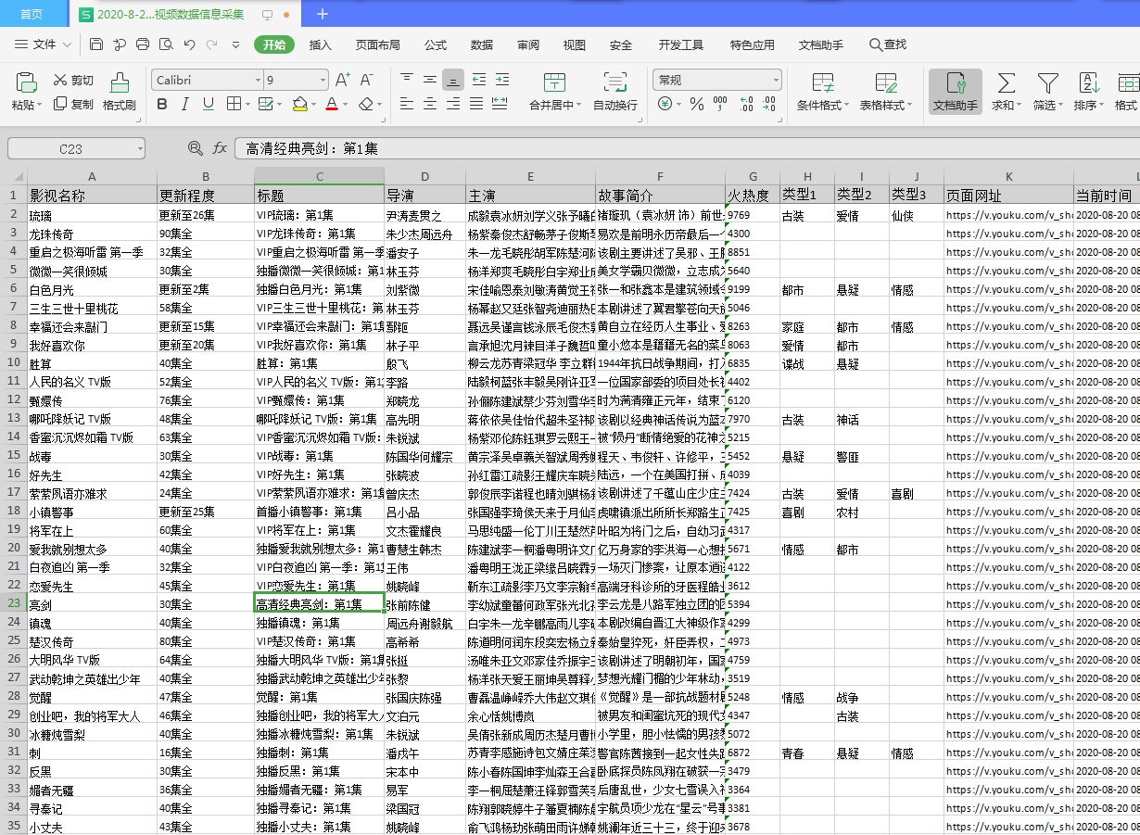The image size is (1140, 835).
Task: Open Conditional Formatting (条件格式) dropdown
Action: pos(824,91)
